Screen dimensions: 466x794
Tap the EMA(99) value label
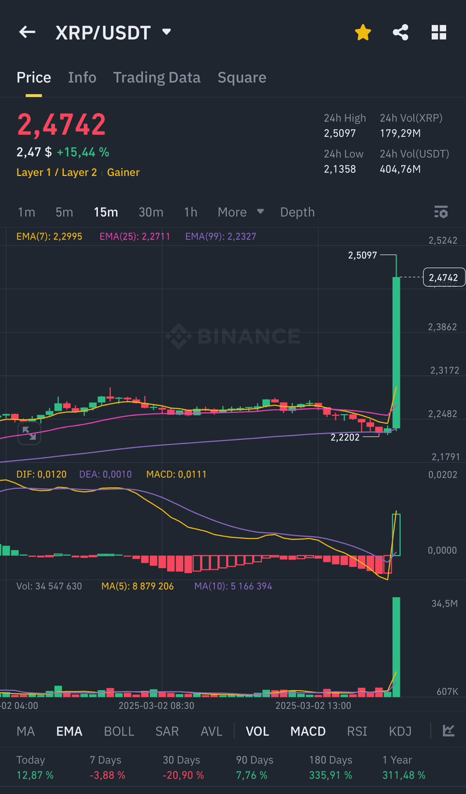[221, 236]
